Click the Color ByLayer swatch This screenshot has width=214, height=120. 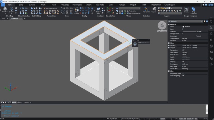click(183, 27)
